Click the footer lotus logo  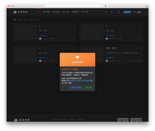tap(22, 120)
